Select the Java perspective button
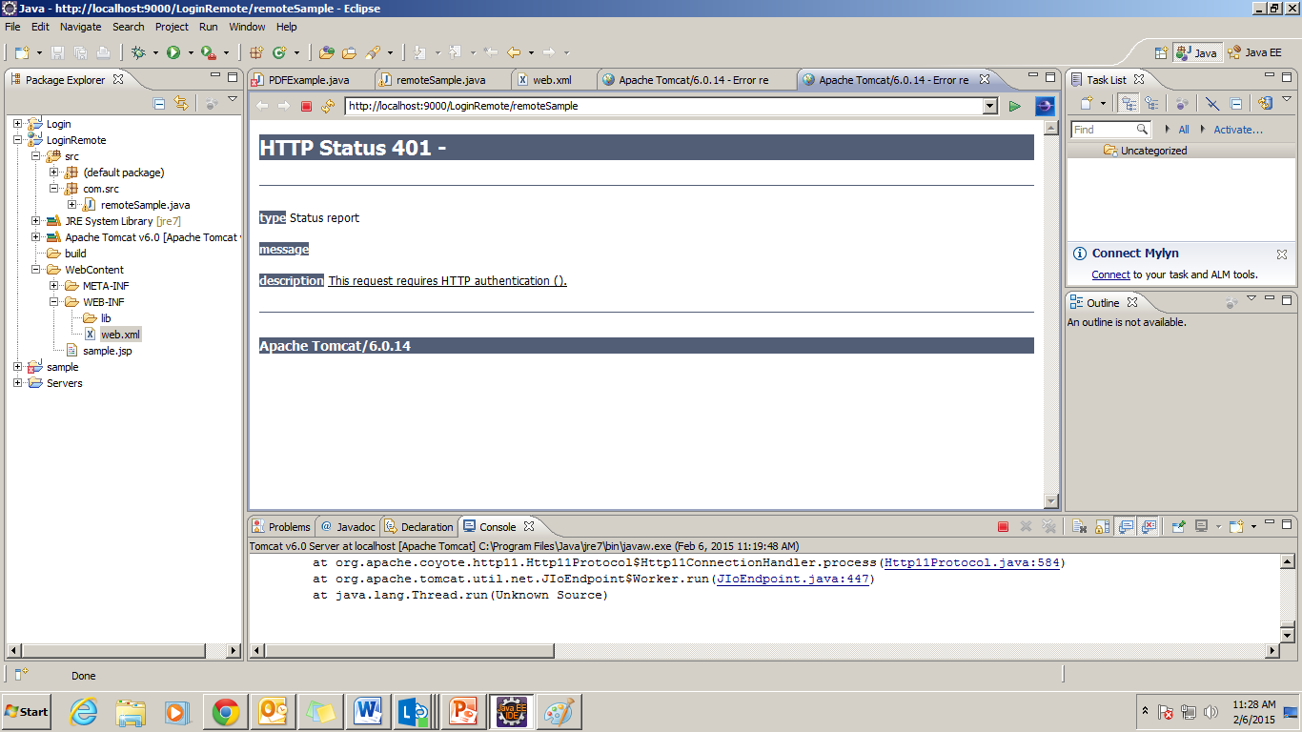Viewport: 1302px width, 732px height. (1196, 52)
